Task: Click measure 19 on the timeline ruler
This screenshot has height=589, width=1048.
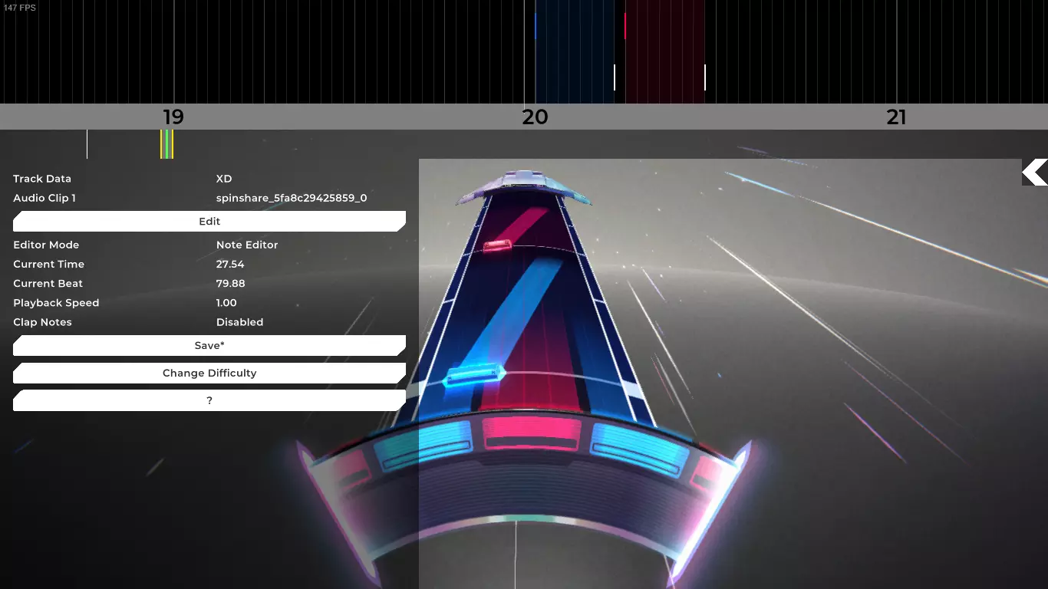Action: pyautogui.click(x=173, y=117)
